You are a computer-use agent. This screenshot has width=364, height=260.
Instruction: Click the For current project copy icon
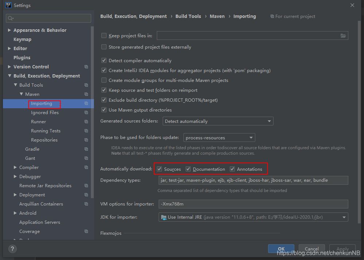[272, 16]
